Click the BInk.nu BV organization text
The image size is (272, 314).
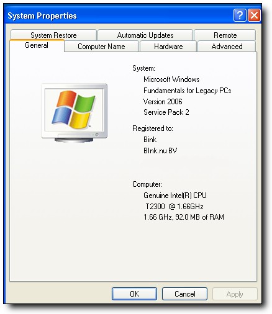(160, 151)
